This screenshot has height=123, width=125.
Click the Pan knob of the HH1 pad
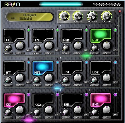click(78, 46)
